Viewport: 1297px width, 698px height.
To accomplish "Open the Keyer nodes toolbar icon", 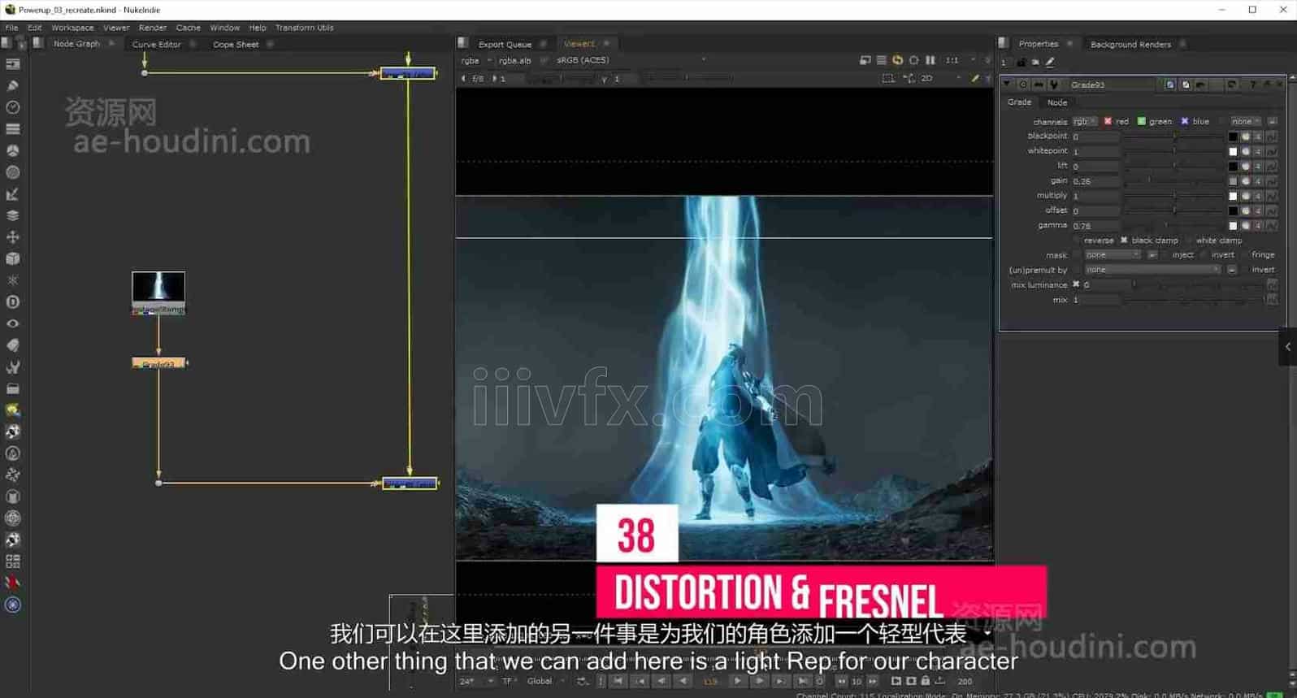I will pyautogui.click(x=13, y=193).
